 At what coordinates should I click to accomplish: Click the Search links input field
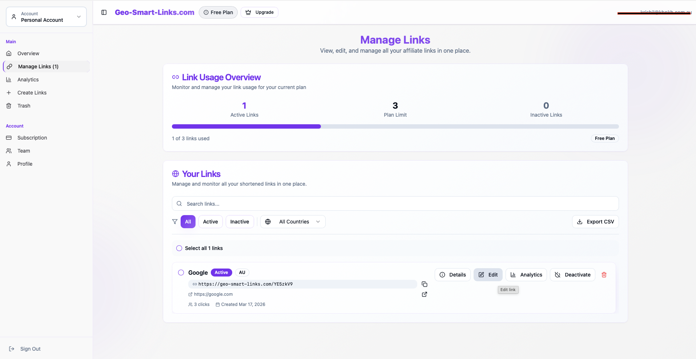395,203
